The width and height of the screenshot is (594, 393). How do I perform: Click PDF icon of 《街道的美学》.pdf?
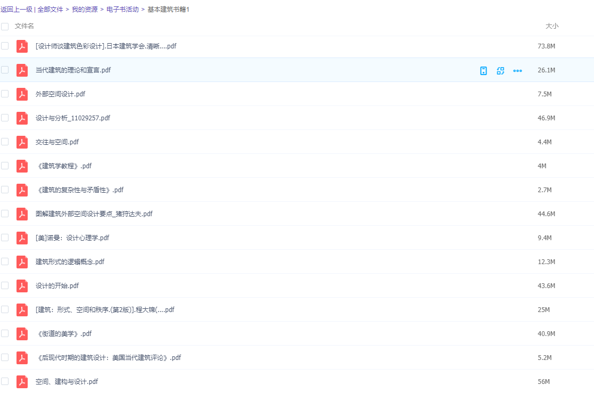pos(22,333)
